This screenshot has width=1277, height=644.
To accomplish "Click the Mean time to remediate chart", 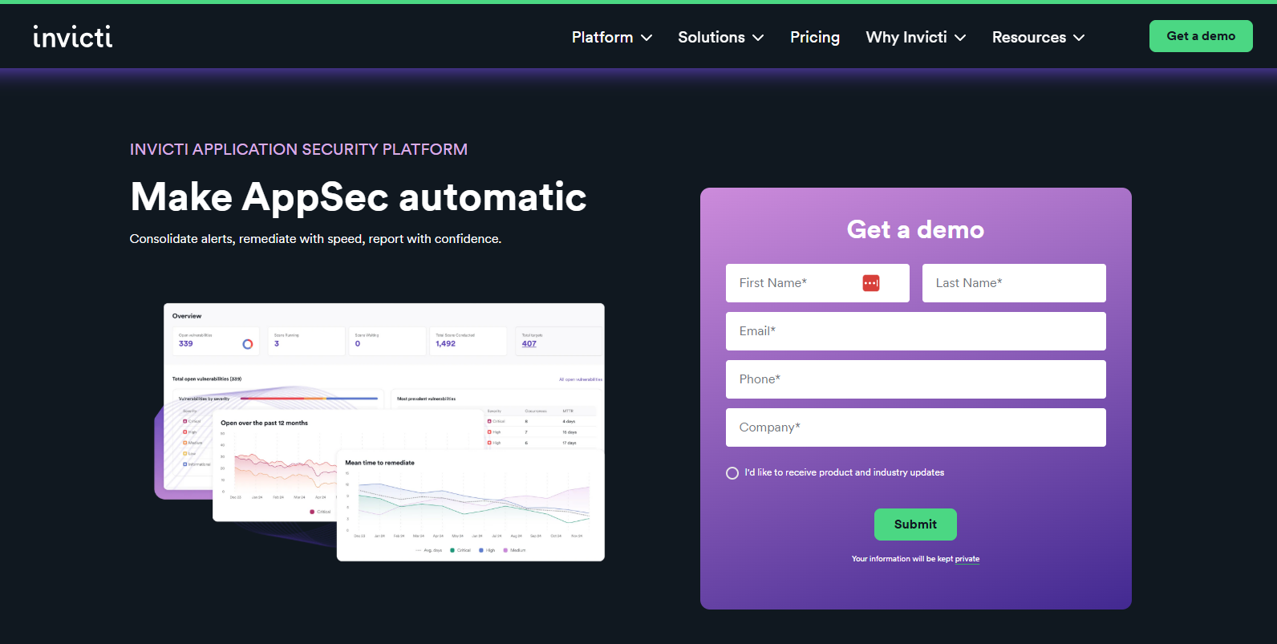I will 470,505.
